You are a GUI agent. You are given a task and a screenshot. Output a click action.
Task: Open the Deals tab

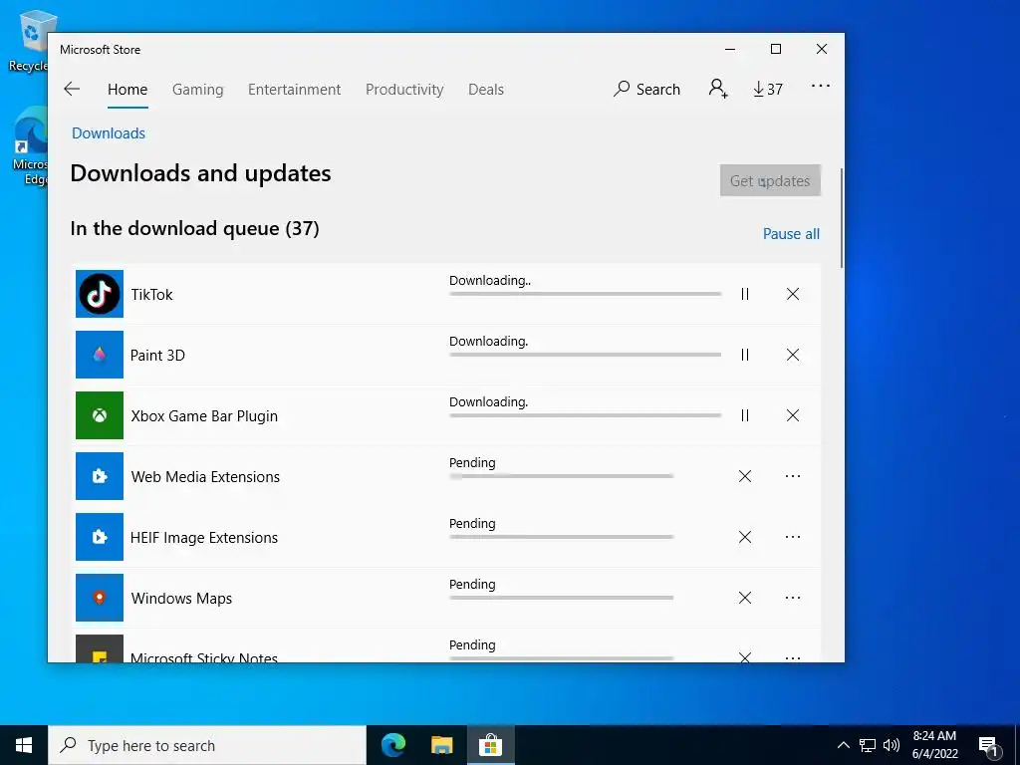[x=486, y=90]
